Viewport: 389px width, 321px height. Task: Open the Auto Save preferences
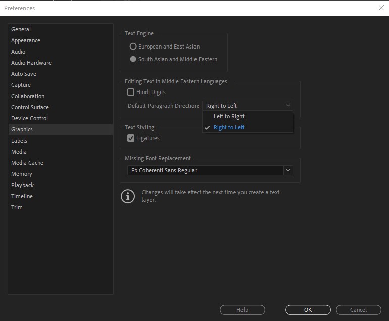(x=24, y=74)
